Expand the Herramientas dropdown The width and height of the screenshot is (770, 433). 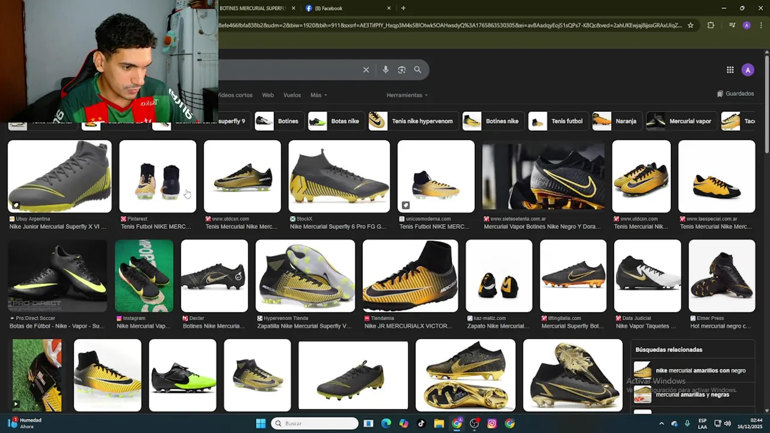407,95
